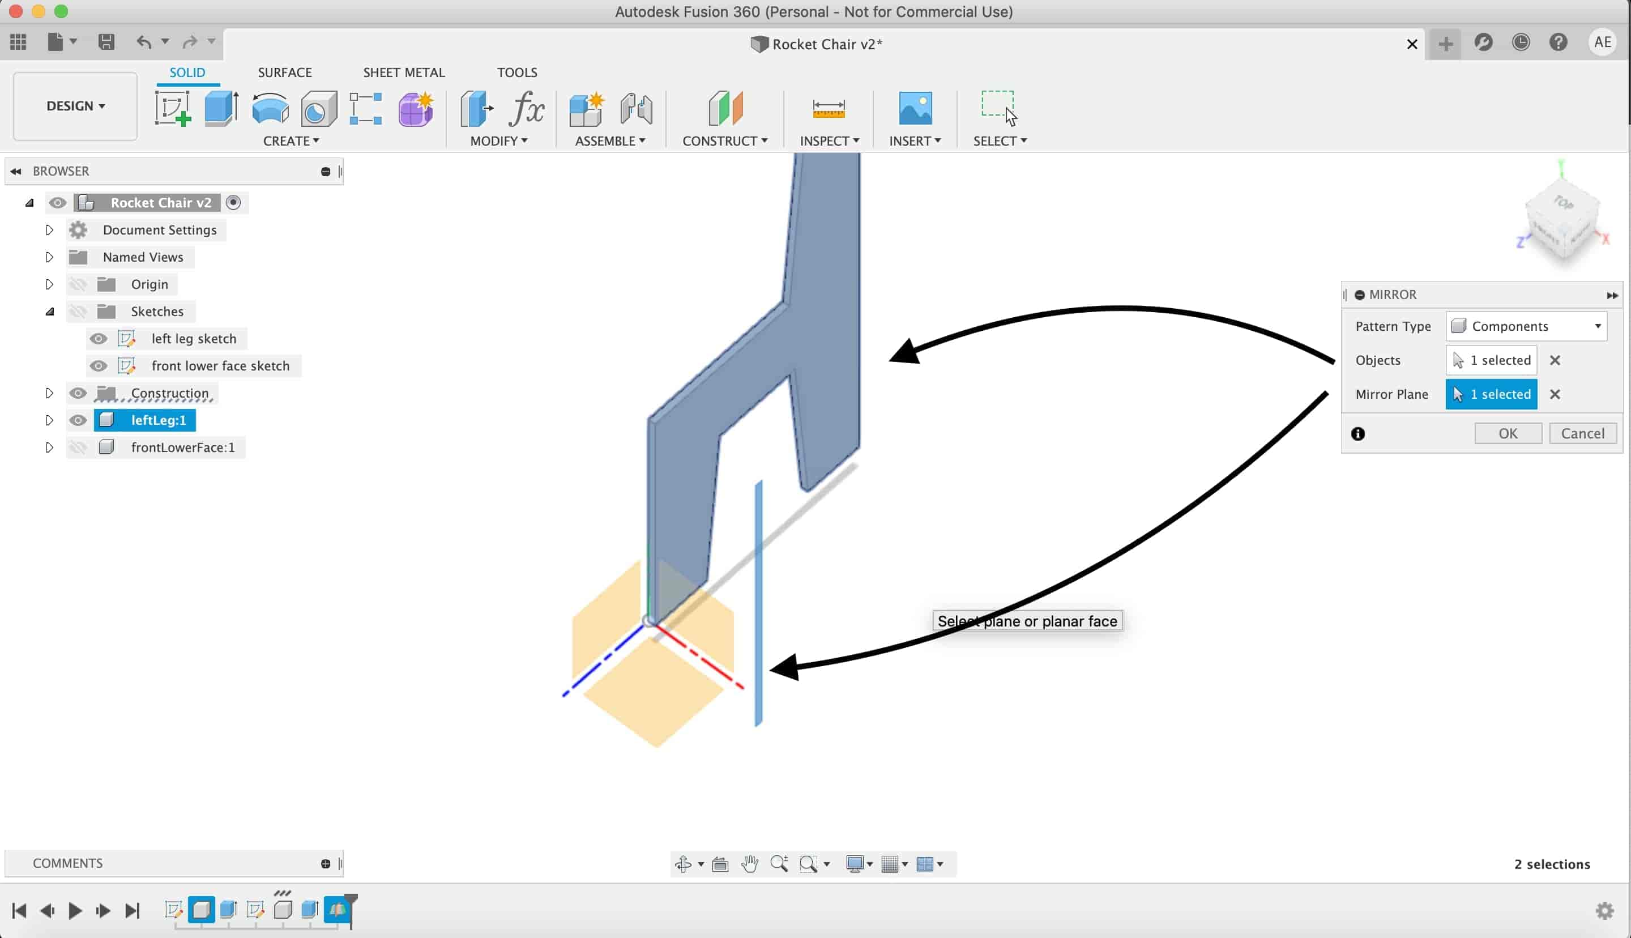Image resolution: width=1631 pixels, height=938 pixels.
Task: Open the Pattern Type Components dropdown
Action: coord(1526,326)
